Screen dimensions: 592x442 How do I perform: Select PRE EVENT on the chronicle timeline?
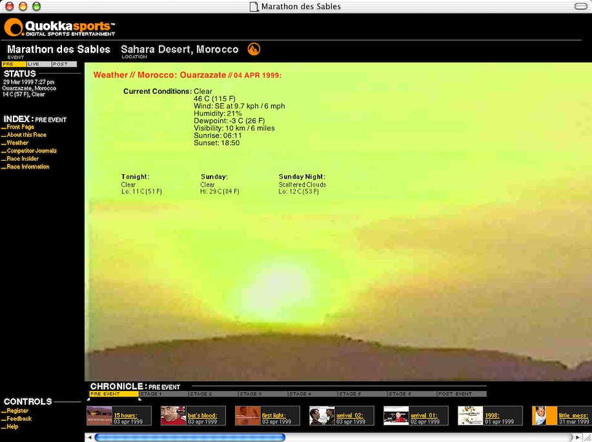(x=114, y=394)
